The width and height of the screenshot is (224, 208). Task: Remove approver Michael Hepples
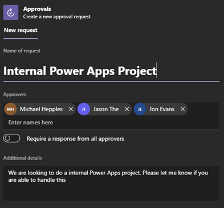71,109
